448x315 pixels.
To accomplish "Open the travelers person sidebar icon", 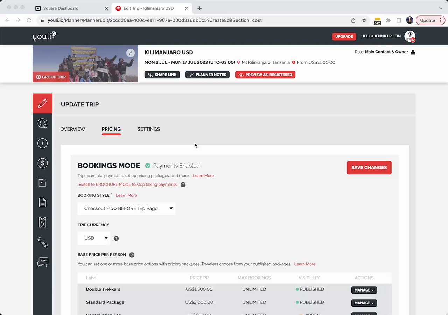I will point(42,124).
